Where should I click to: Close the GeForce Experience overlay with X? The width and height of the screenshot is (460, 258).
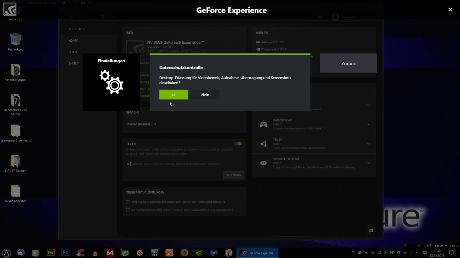coord(450,10)
